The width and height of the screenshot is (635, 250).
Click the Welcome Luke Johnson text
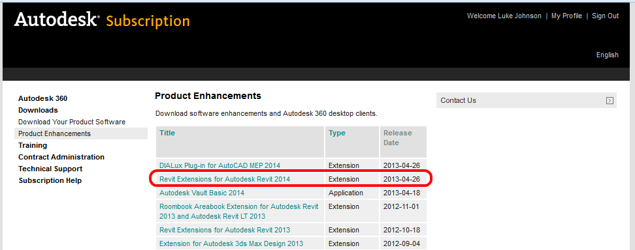click(x=504, y=16)
